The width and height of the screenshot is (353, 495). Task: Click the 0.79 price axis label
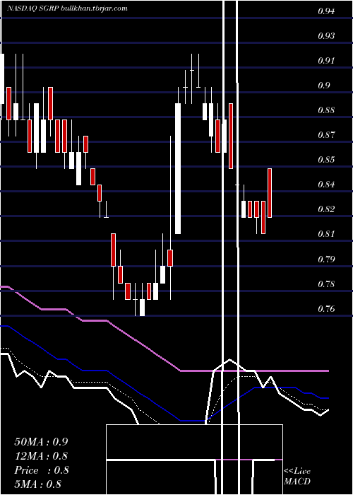click(326, 260)
